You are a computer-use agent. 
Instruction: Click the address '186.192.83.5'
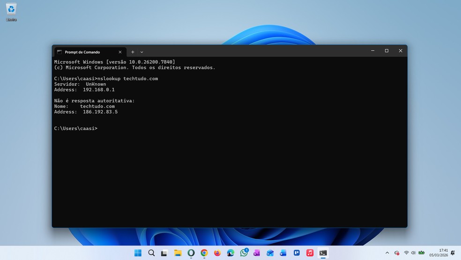pyautogui.click(x=100, y=112)
